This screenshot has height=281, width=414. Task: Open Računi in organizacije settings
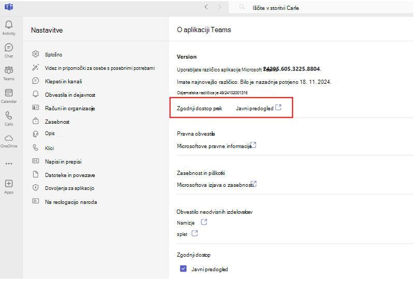(x=70, y=108)
